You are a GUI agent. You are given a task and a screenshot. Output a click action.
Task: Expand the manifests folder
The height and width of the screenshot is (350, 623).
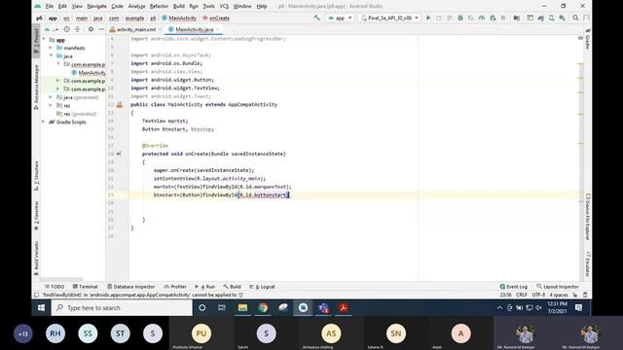(x=51, y=48)
